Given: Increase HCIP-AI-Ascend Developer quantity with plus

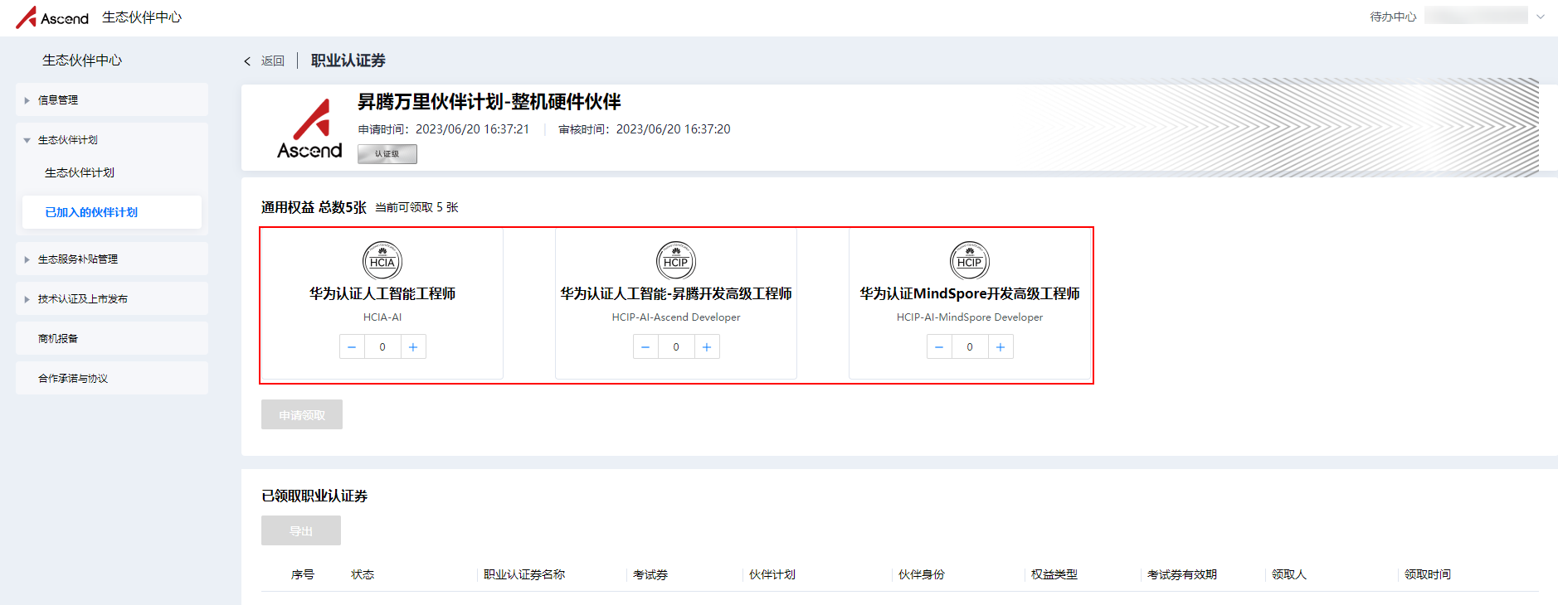Looking at the screenshot, I should coord(707,347).
